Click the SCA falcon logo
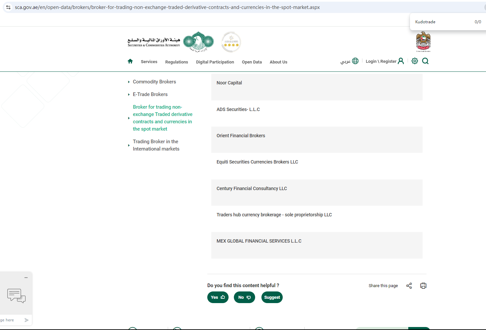 pyautogui.click(x=199, y=42)
